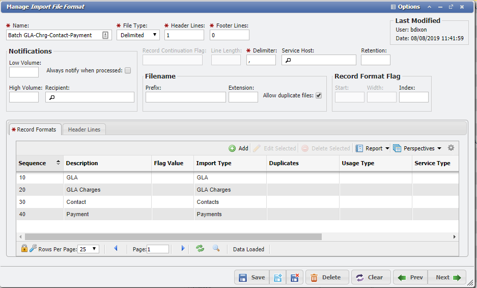Refresh the record formats grid
Image resolution: width=477 pixels, height=288 pixels.
200,249
